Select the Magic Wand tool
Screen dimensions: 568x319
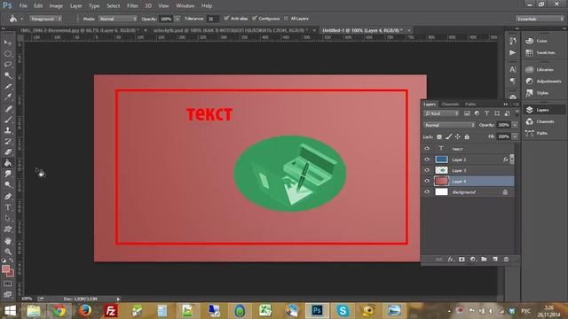[x=8, y=75]
